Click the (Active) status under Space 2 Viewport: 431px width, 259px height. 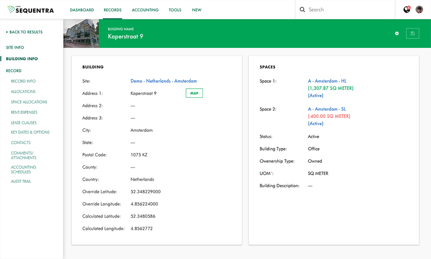tap(316, 124)
